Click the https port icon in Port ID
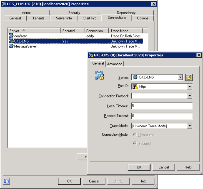The height and width of the screenshot is (189, 203). 135,87
